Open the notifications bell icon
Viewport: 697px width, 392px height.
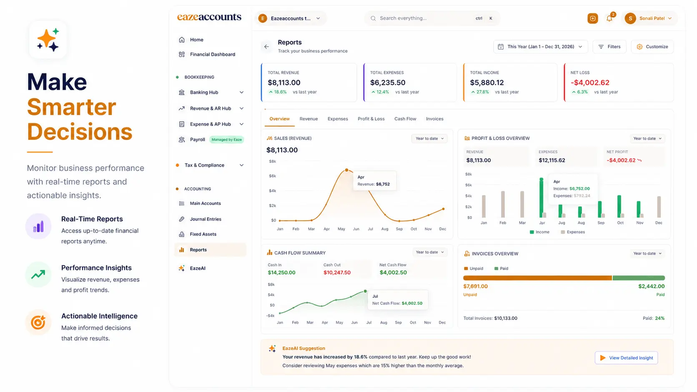coord(609,18)
